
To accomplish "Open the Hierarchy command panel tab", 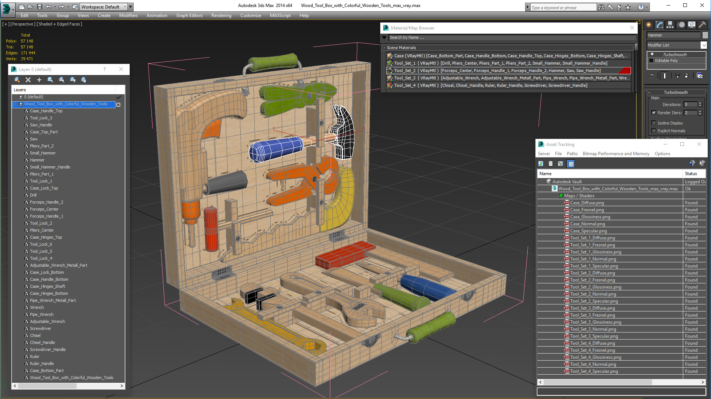I will (x=670, y=25).
